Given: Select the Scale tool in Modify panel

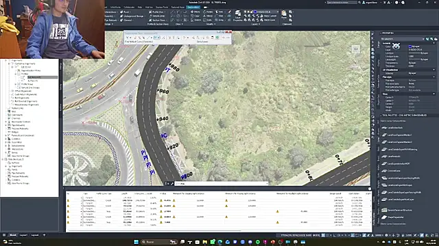Looking at the screenshot, I should click(x=208, y=20).
